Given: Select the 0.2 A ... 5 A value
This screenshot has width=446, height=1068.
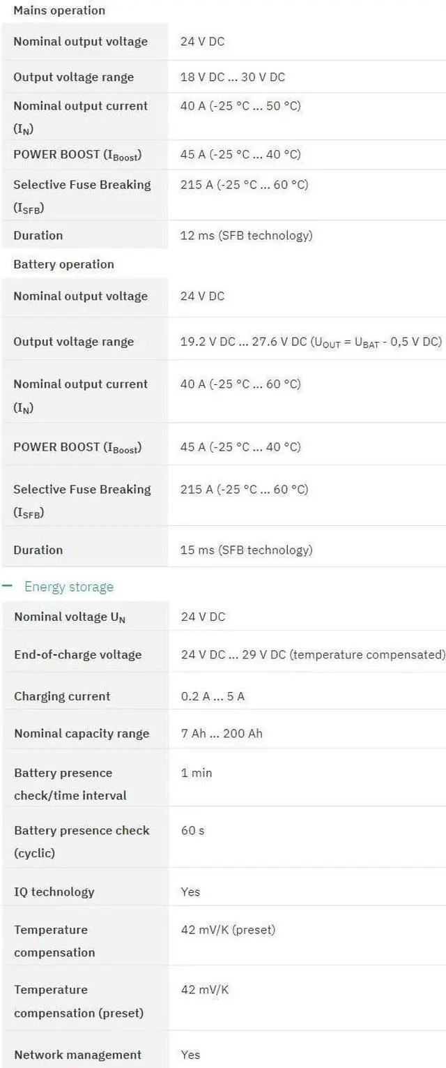Looking at the screenshot, I should tap(213, 696).
